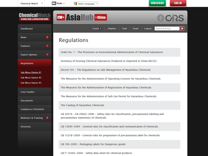Image resolution: width=208 pixels, height=156 pixels.
Task: Click the red China hub badge
Action: pyautogui.click(x=101, y=17)
